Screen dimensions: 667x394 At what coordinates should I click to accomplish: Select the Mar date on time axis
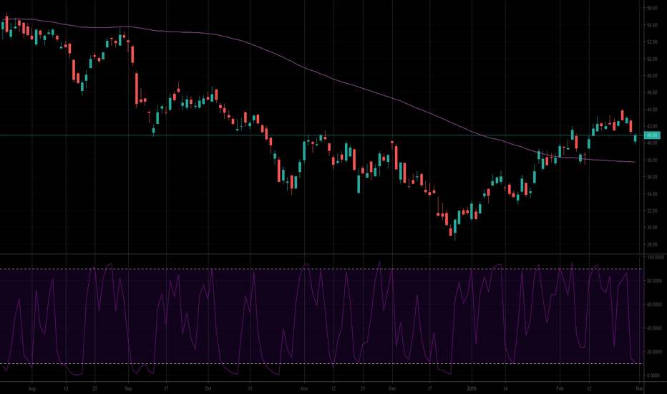tap(639, 388)
